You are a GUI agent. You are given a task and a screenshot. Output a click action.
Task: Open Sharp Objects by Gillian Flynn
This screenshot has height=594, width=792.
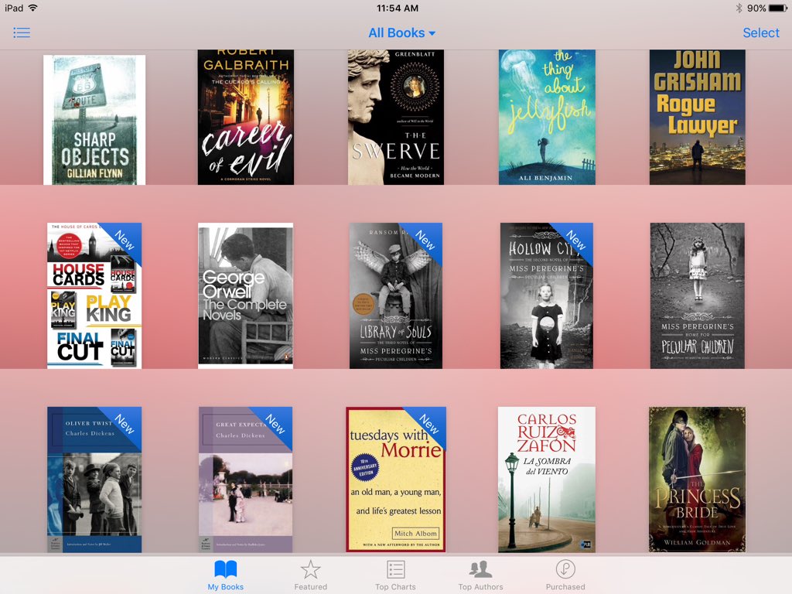point(94,120)
